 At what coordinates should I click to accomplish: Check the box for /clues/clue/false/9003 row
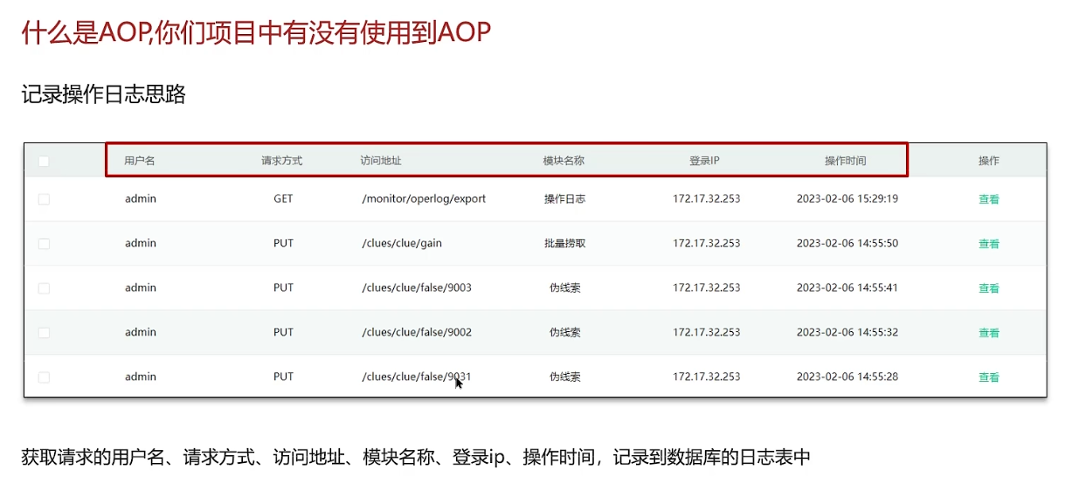tap(44, 288)
